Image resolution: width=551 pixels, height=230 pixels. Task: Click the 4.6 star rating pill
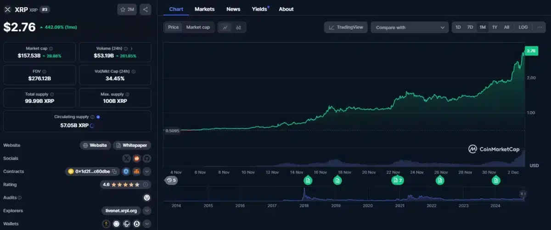click(125, 185)
